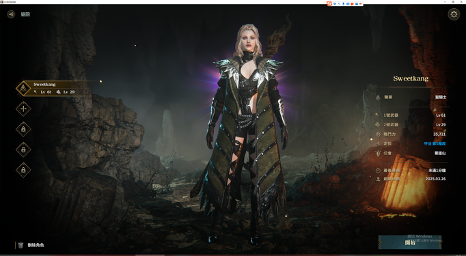Click the weapon 2 (2號武器) icon
The height and width of the screenshot is (256, 466).
coord(378,124)
